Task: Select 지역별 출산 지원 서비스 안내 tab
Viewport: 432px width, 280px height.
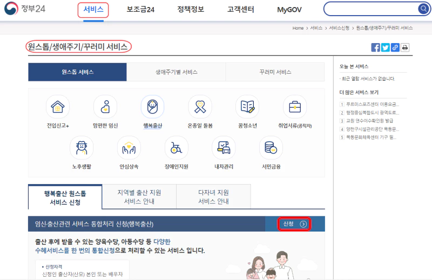Action: pos(139,197)
